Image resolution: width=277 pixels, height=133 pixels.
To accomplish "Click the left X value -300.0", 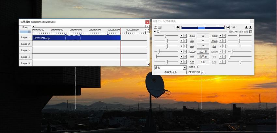I will point(192,36).
